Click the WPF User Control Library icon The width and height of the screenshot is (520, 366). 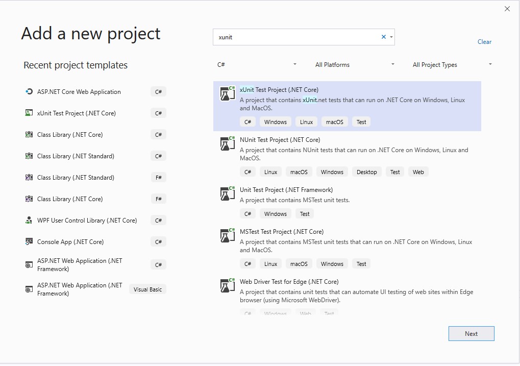[29, 221]
